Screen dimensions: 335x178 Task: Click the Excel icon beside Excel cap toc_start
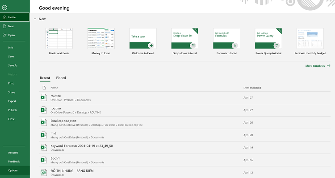click(44, 123)
